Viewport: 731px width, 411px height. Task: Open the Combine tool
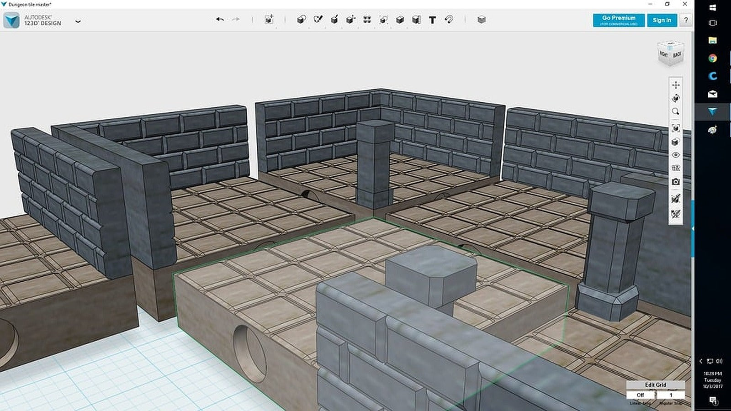pyautogui.click(x=399, y=20)
